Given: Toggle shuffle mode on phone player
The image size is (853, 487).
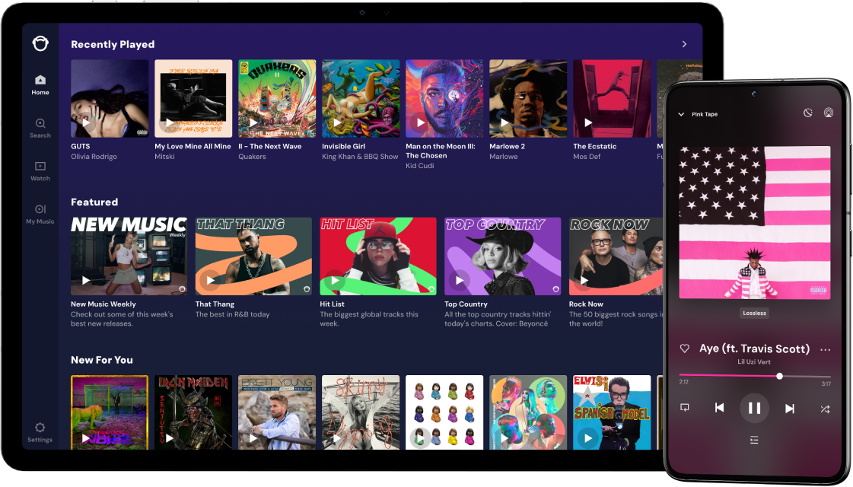Looking at the screenshot, I should tap(825, 409).
